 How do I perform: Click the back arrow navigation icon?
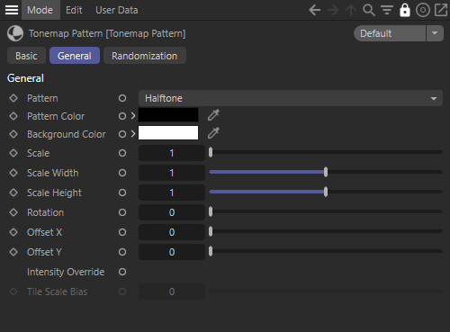[315, 10]
